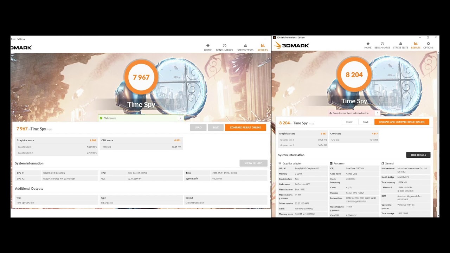This screenshot has height=253, width=450.
Task: Click the help question mark beside not-validated message
Action: 377,113
